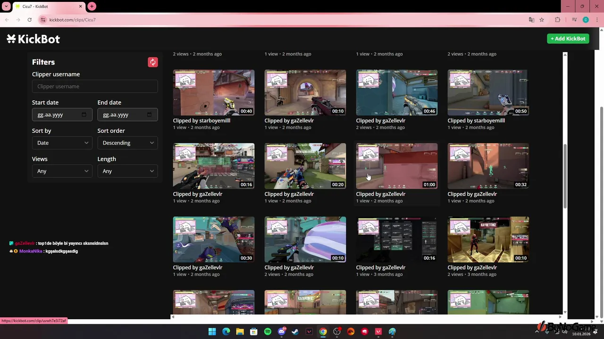
Task: Click the reset filters red icon
Action: pos(152,62)
